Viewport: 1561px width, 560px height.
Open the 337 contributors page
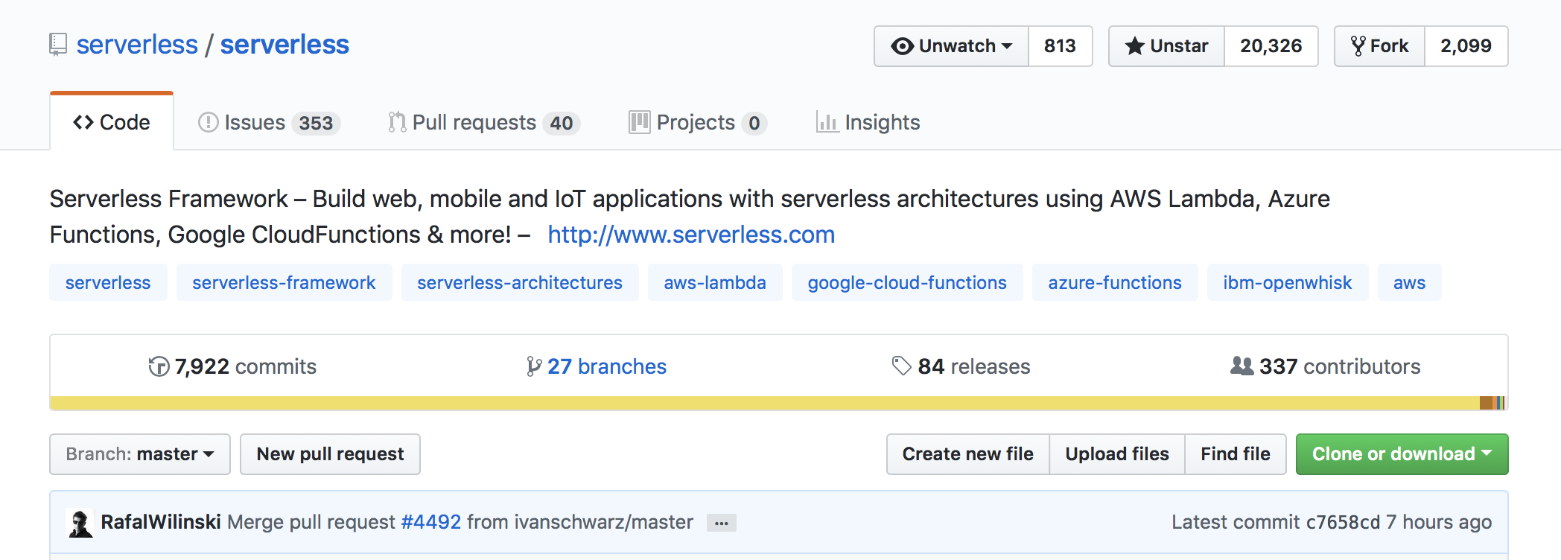tap(1326, 366)
